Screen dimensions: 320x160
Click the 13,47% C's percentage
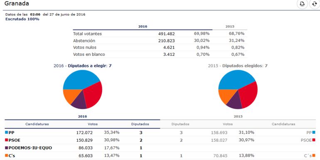pyautogui.click(x=112, y=156)
